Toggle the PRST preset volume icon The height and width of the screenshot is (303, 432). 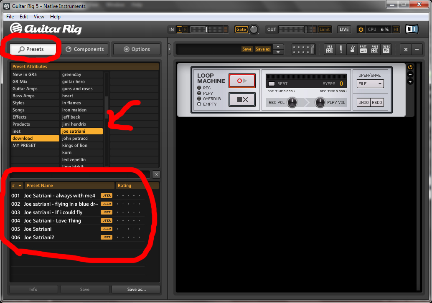pyautogui.click(x=363, y=49)
